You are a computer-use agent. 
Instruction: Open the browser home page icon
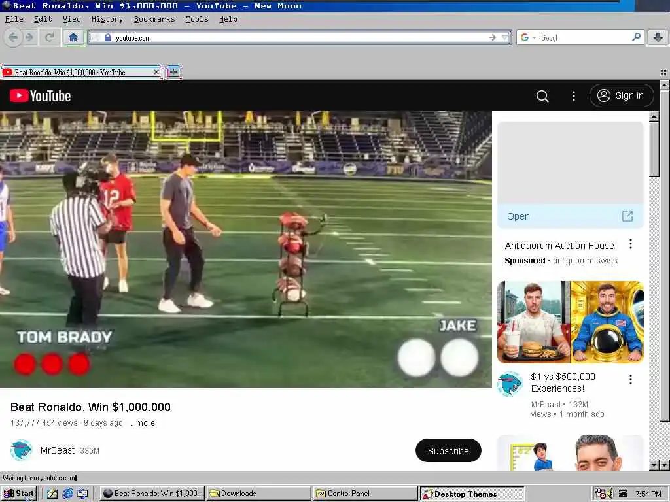pos(73,37)
